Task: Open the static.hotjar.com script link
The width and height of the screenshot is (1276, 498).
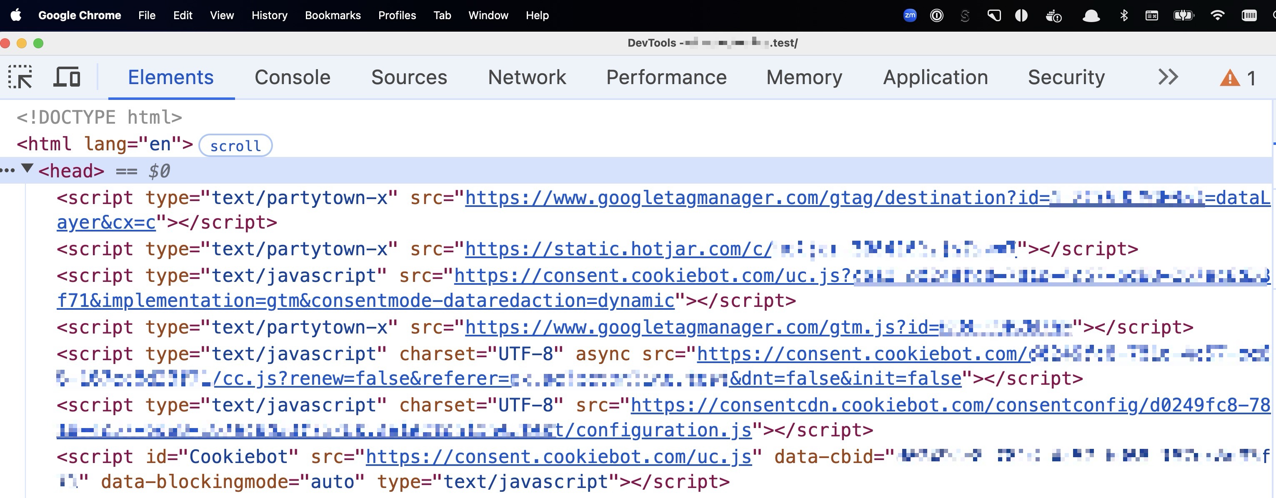Action: click(x=618, y=249)
